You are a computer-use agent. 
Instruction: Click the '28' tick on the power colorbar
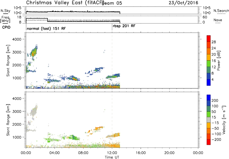pos(214,42)
